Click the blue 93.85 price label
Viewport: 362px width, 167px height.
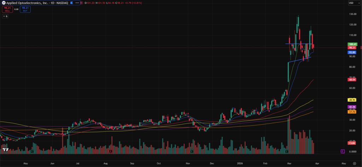pyautogui.click(x=352, y=52)
